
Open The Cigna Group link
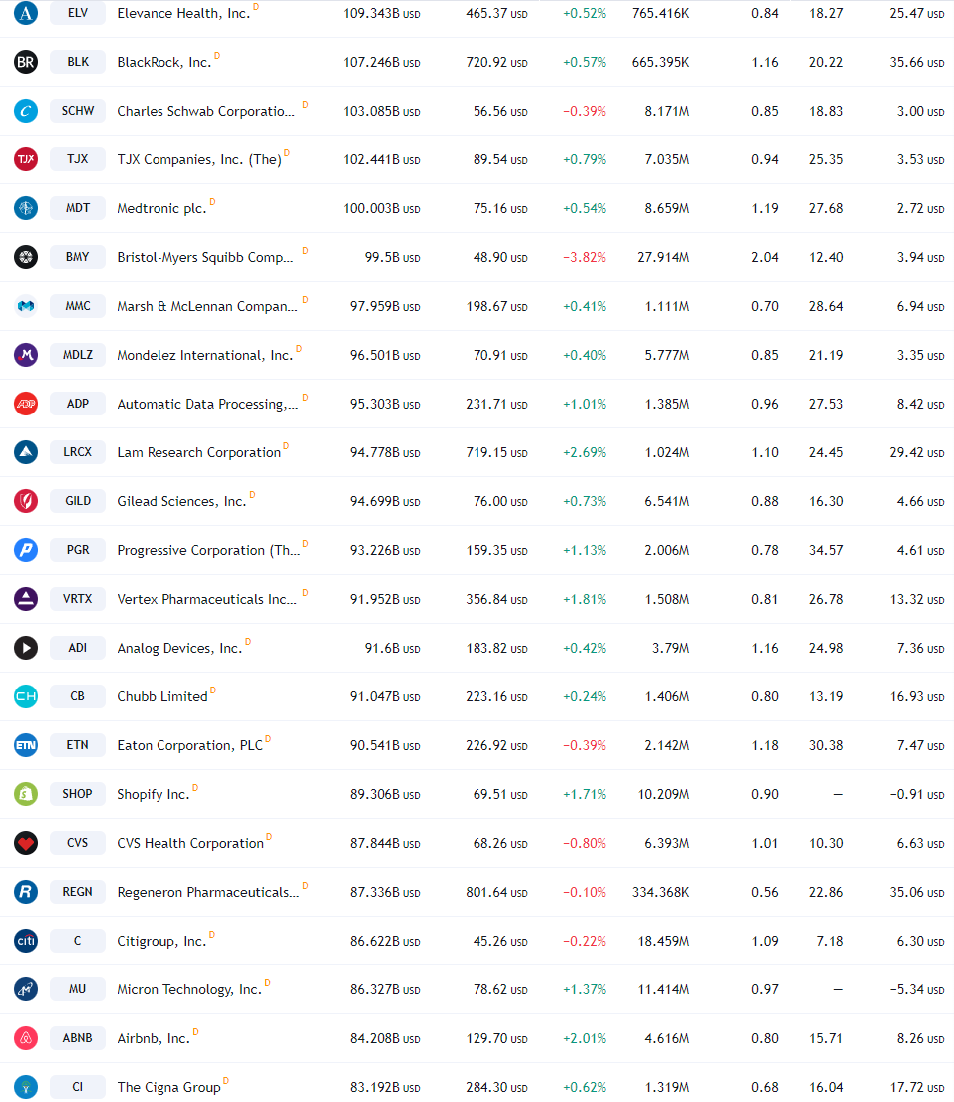[168, 1088]
